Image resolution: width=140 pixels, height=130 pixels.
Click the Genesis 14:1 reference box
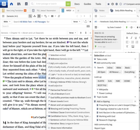(x=17, y=16)
